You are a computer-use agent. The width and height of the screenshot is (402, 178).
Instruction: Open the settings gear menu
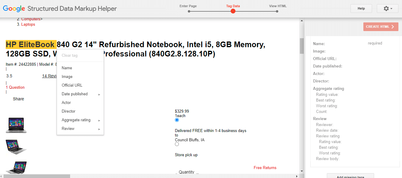pyautogui.click(x=388, y=9)
